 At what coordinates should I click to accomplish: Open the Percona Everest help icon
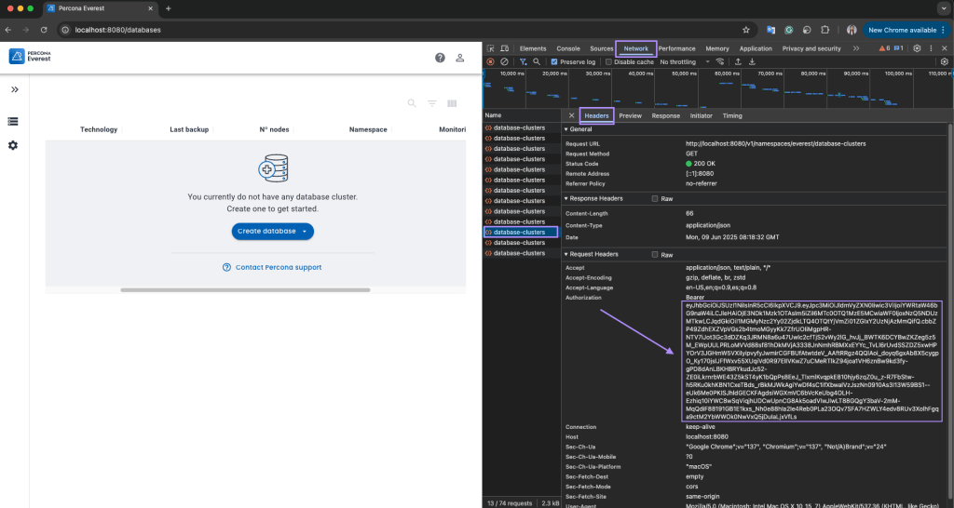coord(440,58)
